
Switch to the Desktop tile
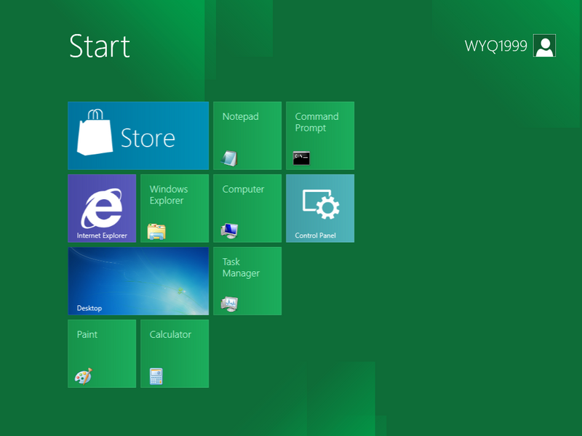pos(138,281)
